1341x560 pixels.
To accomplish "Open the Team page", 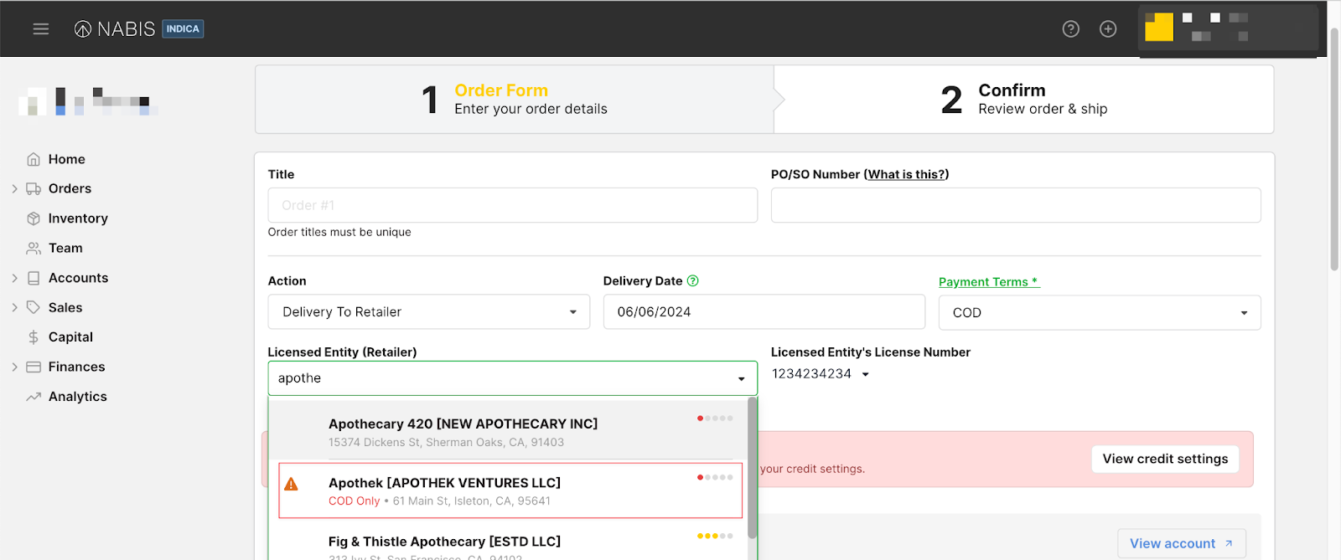I will [65, 249].
